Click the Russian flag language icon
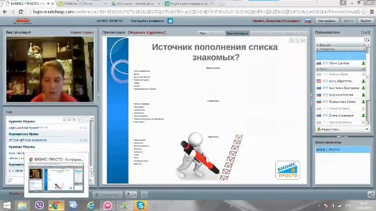The image size is (376, 211). [308, 21]
